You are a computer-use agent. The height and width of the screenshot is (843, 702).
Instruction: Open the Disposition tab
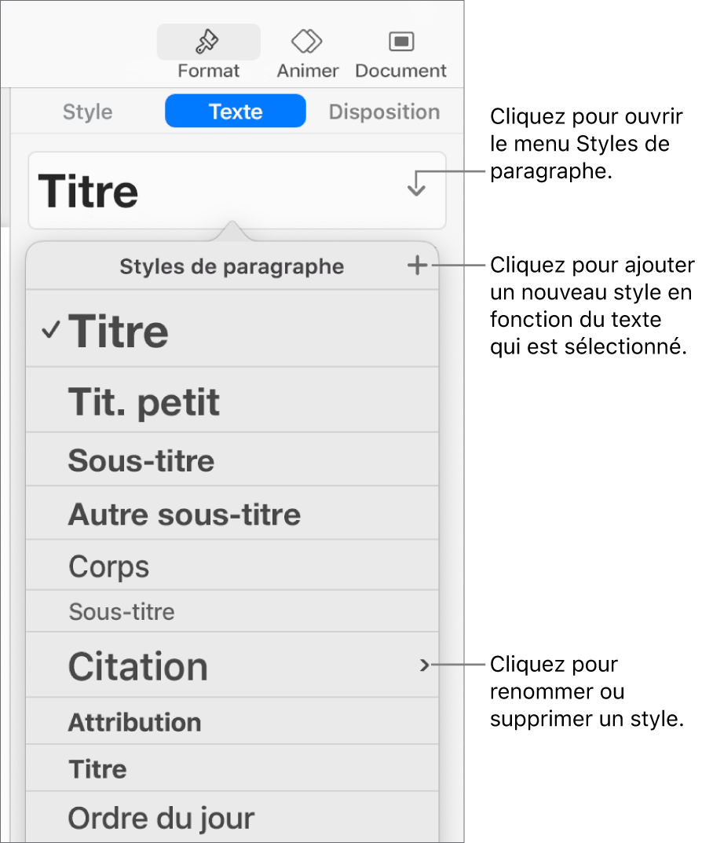coord(384,112)
